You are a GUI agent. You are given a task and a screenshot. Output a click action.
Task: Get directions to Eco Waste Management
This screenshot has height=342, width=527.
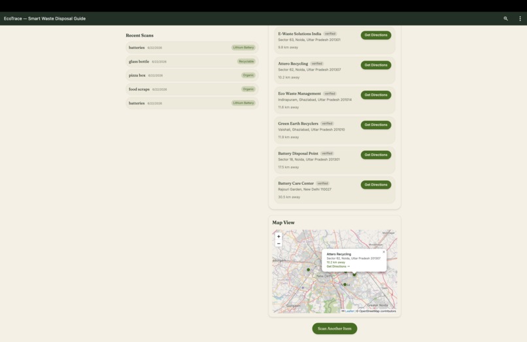click(376, 95)
